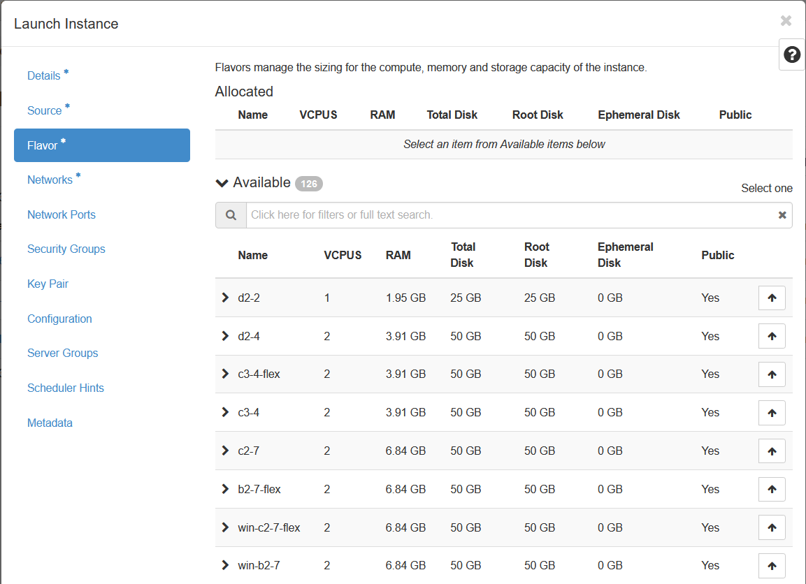Select the c2-7 flavor via arrow button
The height and width of the screenshot is (584, 806).
point(772,451)
